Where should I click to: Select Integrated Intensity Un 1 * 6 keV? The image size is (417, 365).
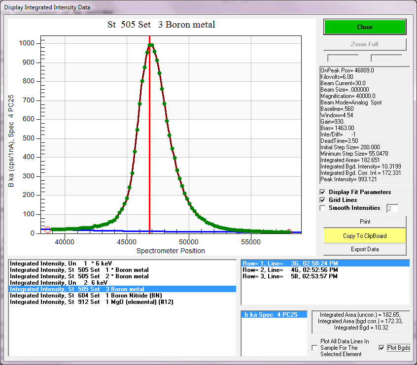pyautogui.click(x=58, y=264)
